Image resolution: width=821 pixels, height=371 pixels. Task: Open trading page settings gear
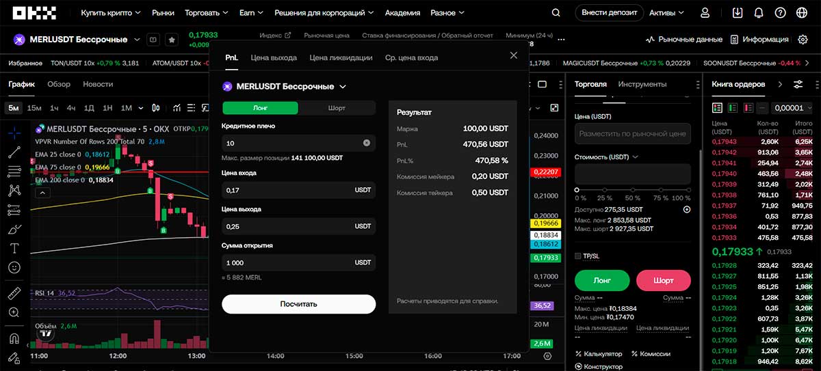[803, 40]
